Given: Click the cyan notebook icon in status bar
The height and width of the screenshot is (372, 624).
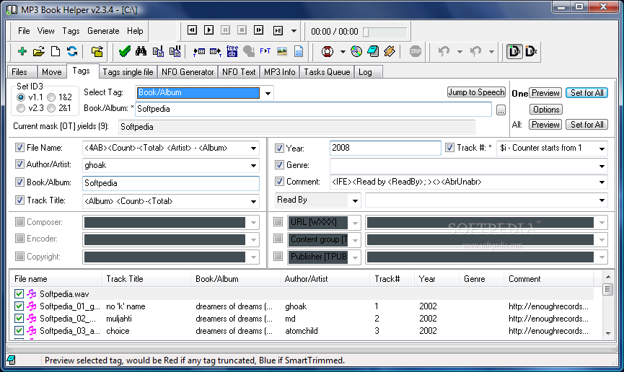Looking at the screenshot, I should pos(11,360).
